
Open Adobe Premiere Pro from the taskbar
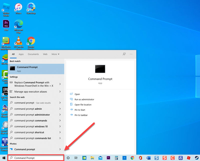pos(108,158)
